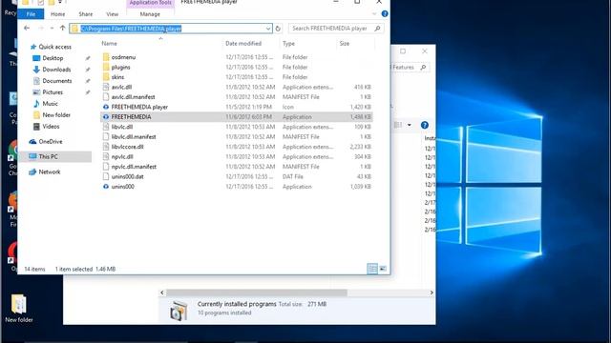Screen dimensions: 611x343
Task: Expand the address bar history dropdown
Action: [268, 29]
